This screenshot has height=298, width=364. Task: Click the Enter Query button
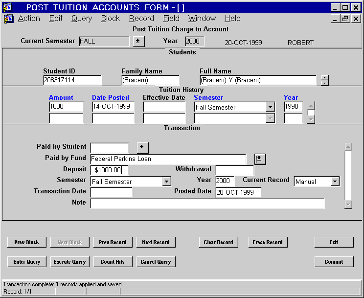click(x=27, y=262)
